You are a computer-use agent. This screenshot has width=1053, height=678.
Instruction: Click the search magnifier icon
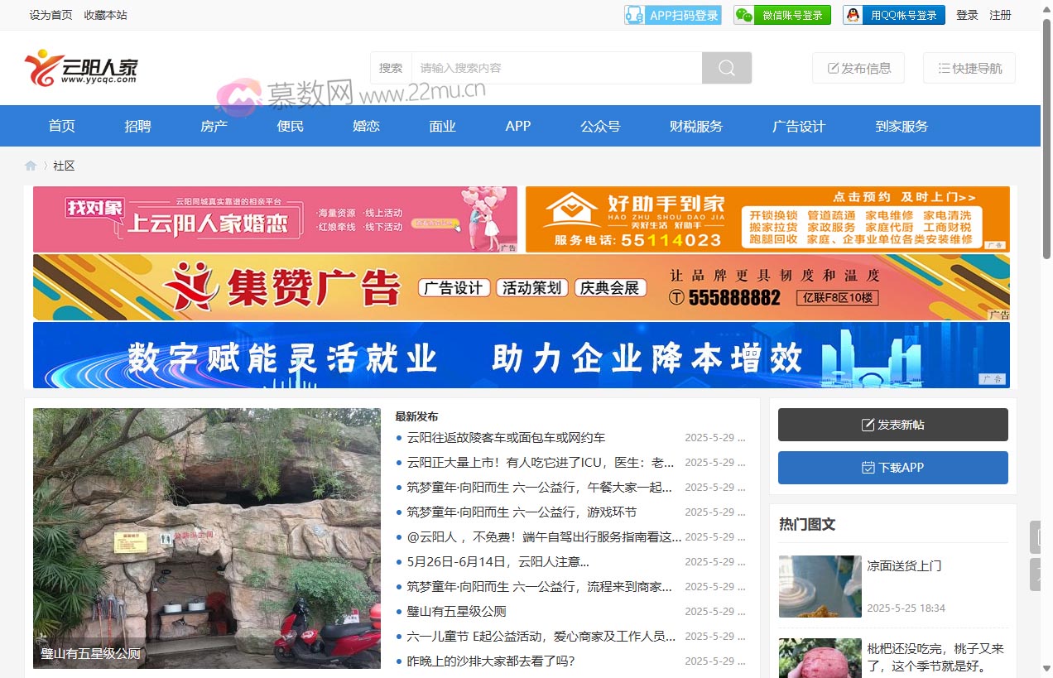pos(726,68)
